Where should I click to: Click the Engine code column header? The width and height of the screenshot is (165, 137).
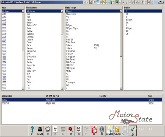7,96
